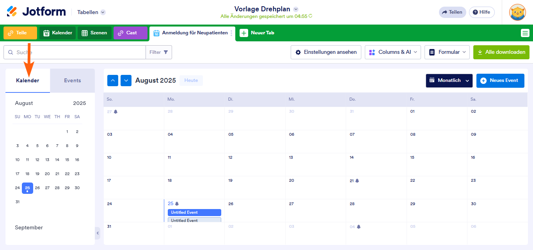The height and width of the screenshot is (250, 533).
Task: Go to next month with down arrow
Action: (126, 81)
